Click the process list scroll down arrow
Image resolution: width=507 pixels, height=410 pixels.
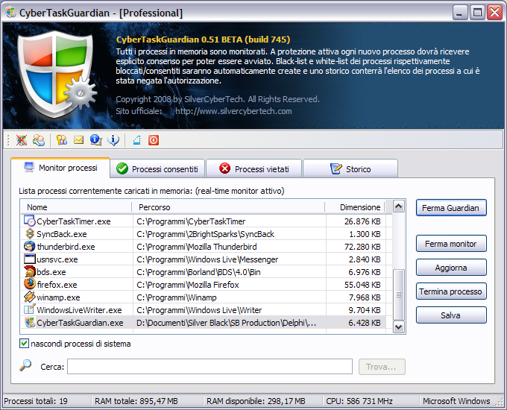pyautogui.click(x=399, y=327)
